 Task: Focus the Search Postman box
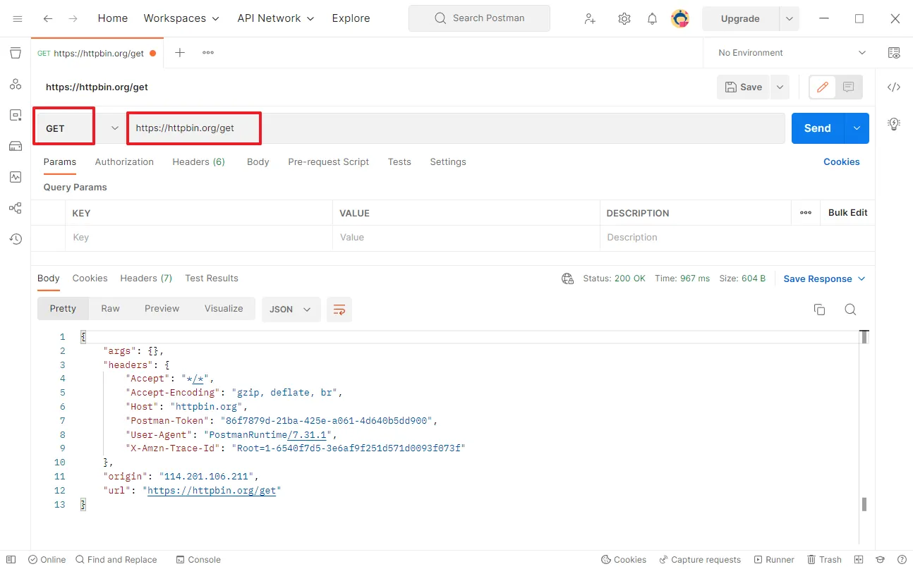click(479, 18)
